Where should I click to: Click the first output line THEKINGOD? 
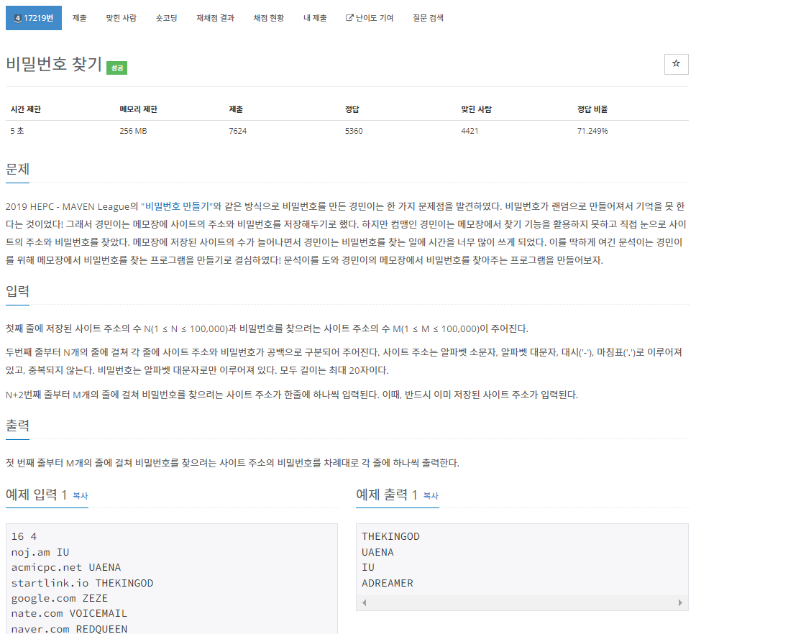coord(390,536)
